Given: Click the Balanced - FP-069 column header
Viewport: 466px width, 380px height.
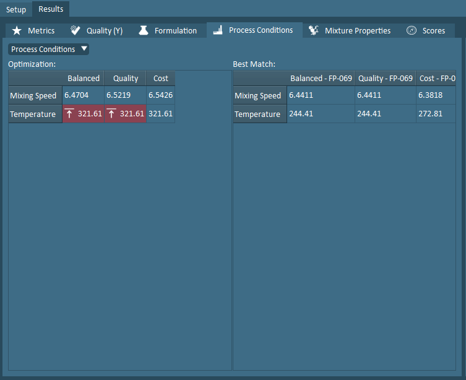Looking at the screenshot, I should click(321, 79).
